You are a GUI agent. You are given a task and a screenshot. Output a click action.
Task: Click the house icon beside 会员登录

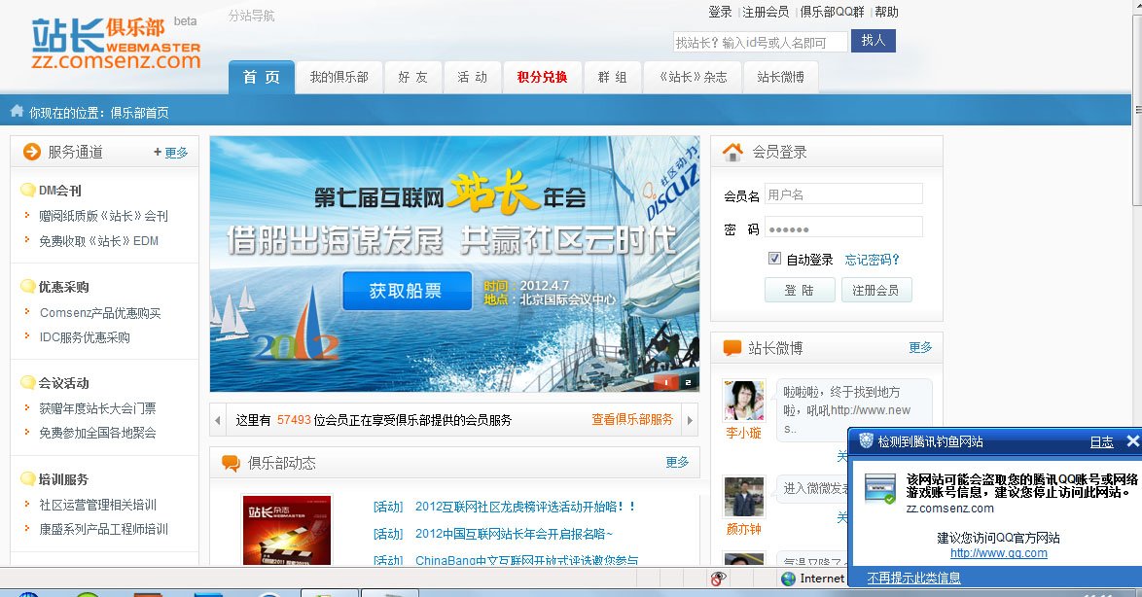(x=732, y=152)
